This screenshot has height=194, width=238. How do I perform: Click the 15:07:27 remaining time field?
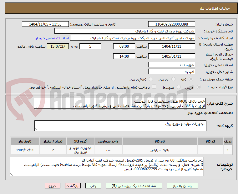point(58,46)
